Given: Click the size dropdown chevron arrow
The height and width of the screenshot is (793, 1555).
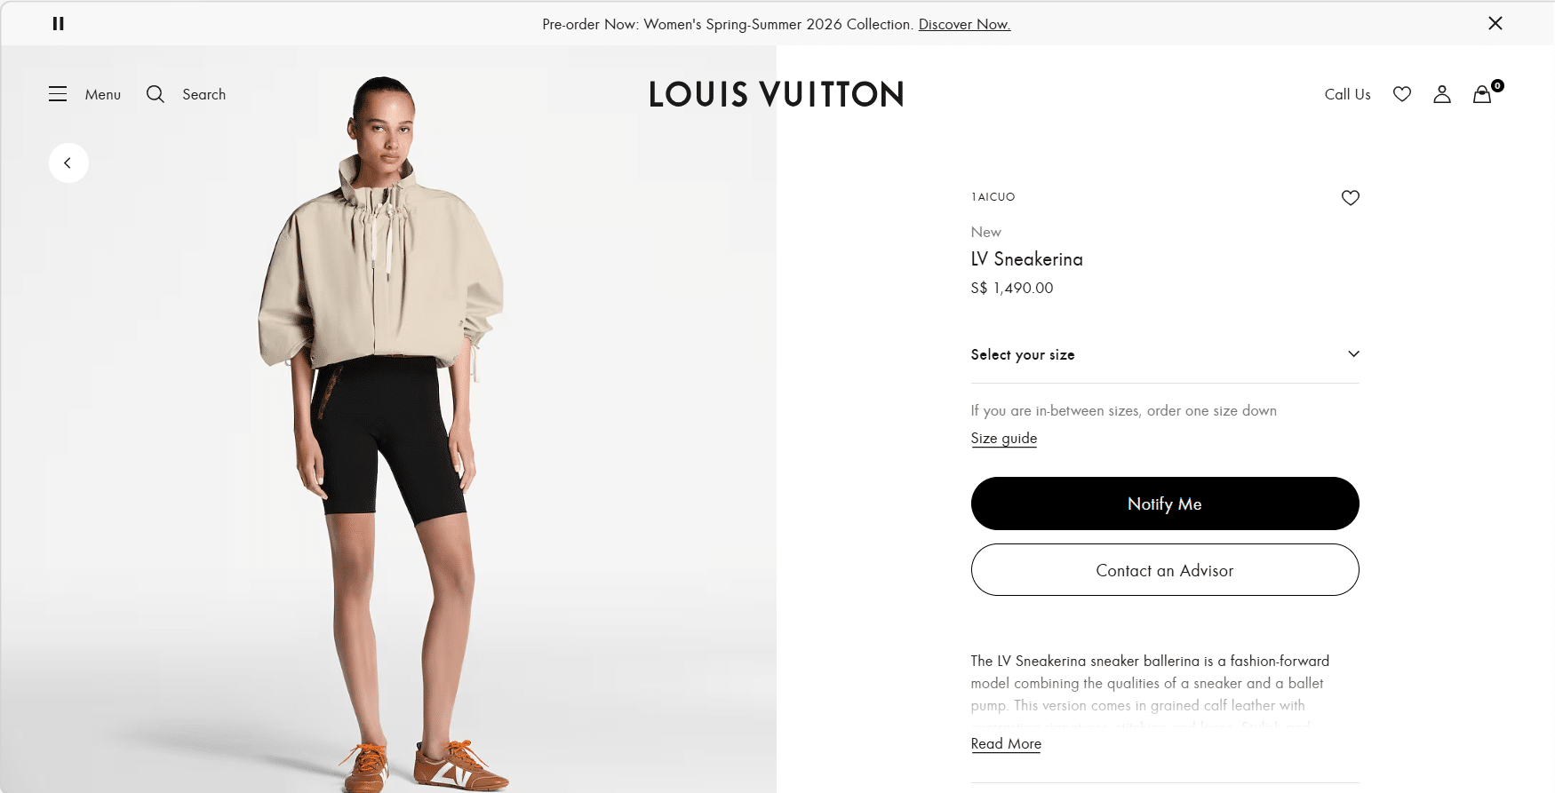Looking at the screenshot, I should tap(1353, 354).
